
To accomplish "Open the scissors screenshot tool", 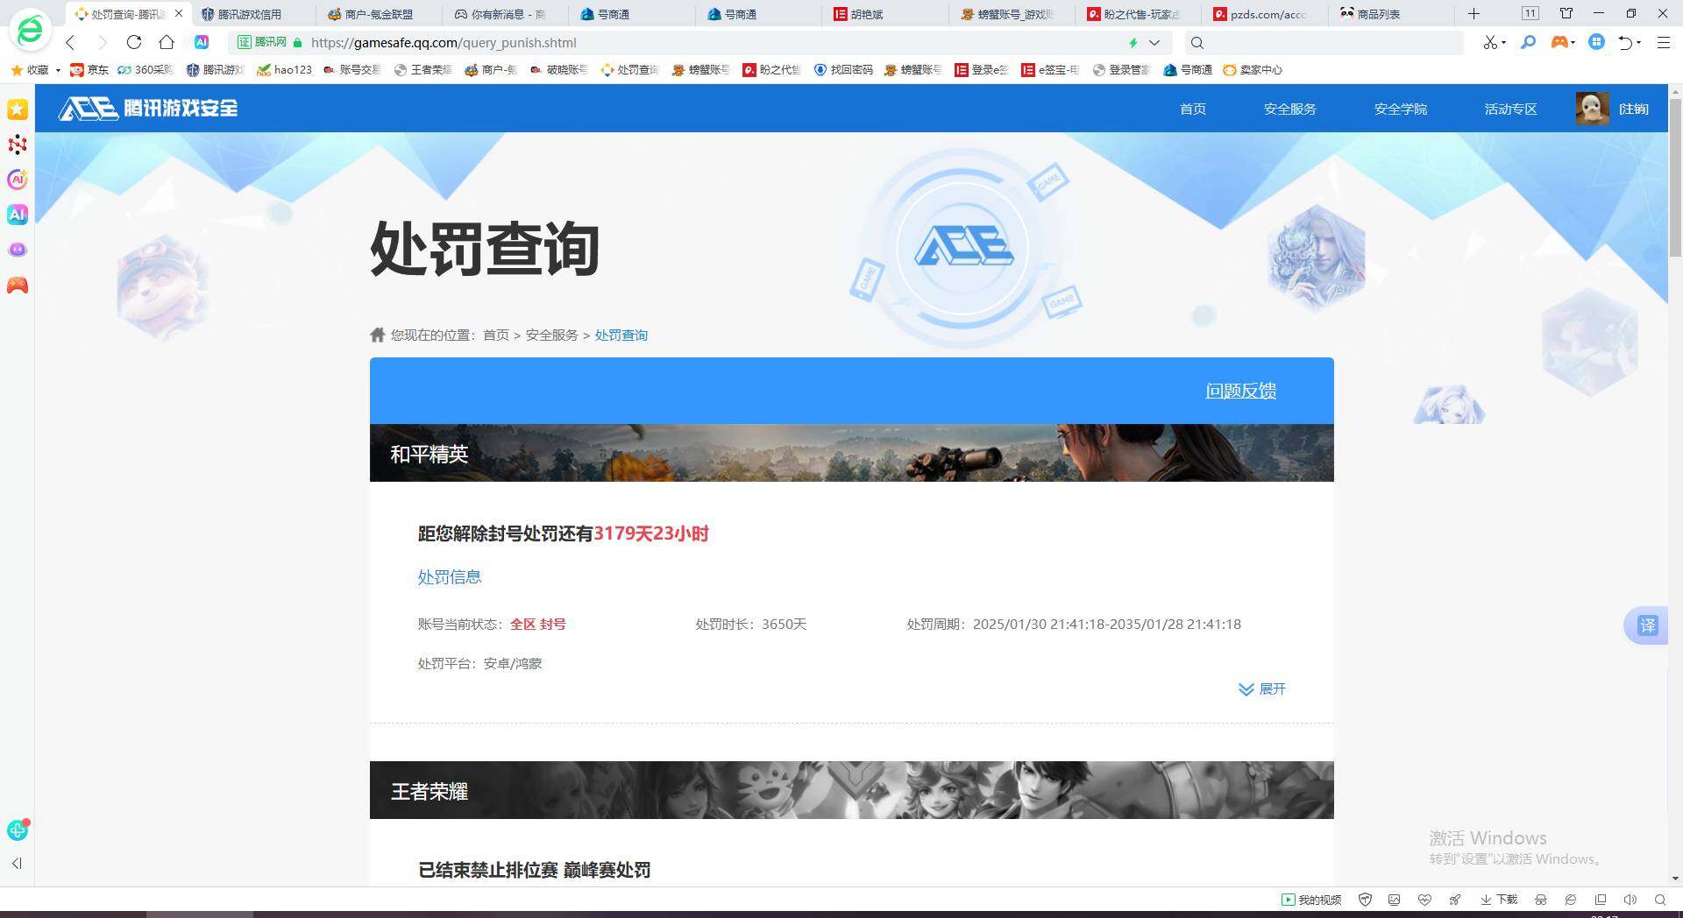I will [x=1489, y=42].
